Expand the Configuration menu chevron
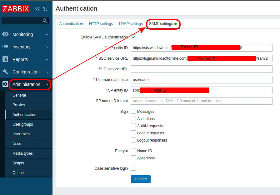Viewport: 280px width, 195px height. (x=47, y=72)
